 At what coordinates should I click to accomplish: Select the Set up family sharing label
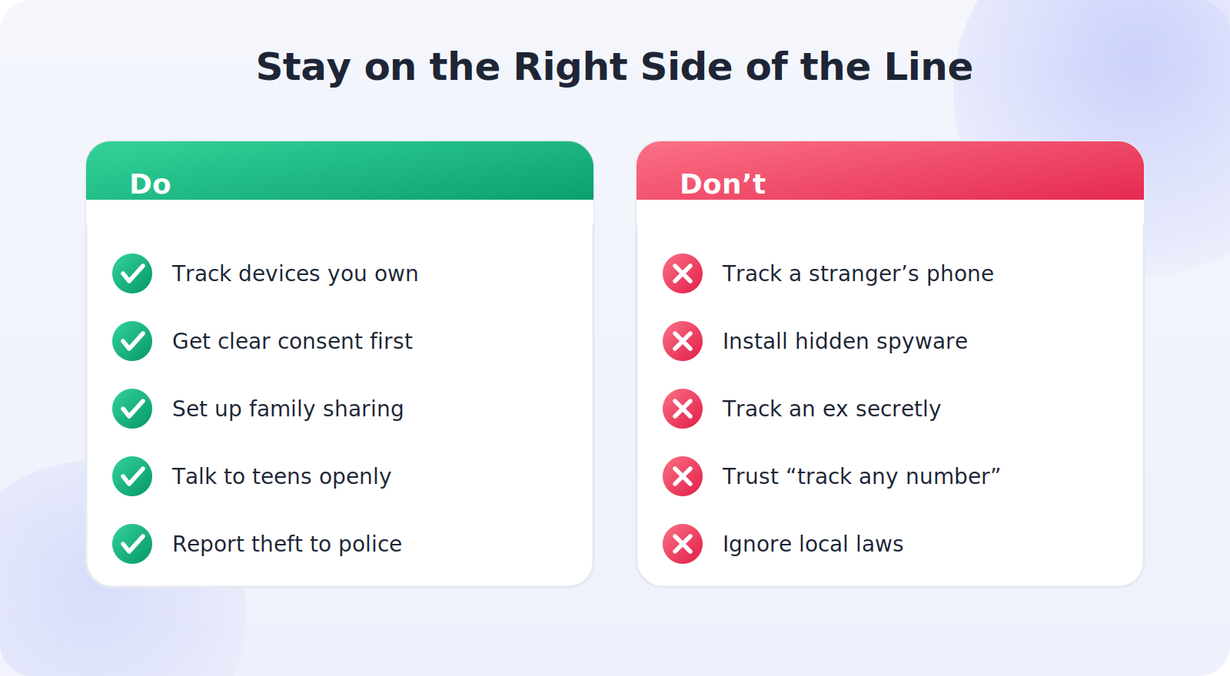pyautogui.click(x=288, y=409)
